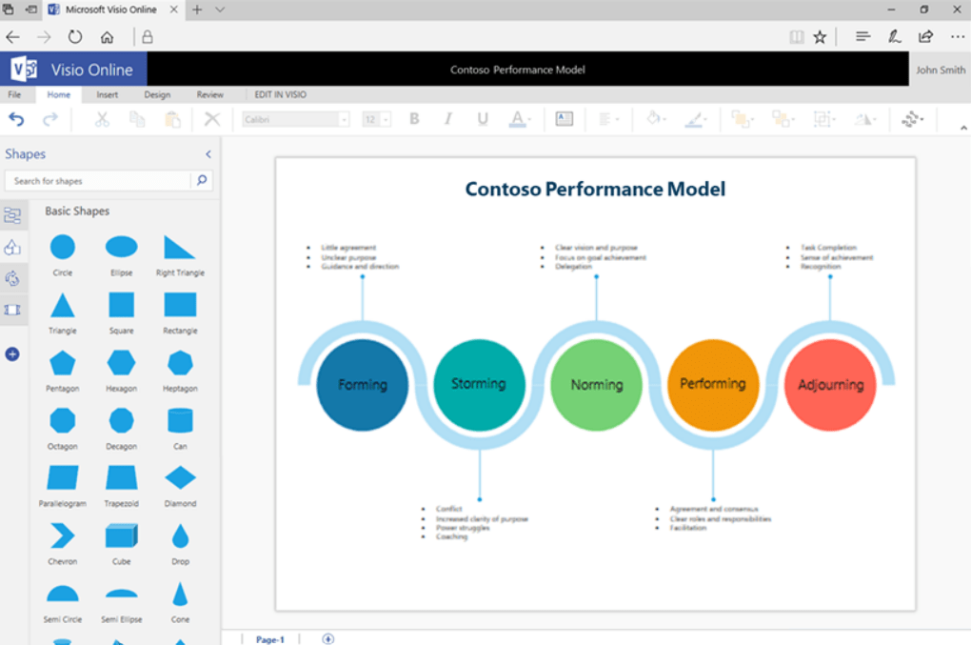Select the Hexagon shape in Basic Shapes
971x645 pixels.
tap(121, 363)
